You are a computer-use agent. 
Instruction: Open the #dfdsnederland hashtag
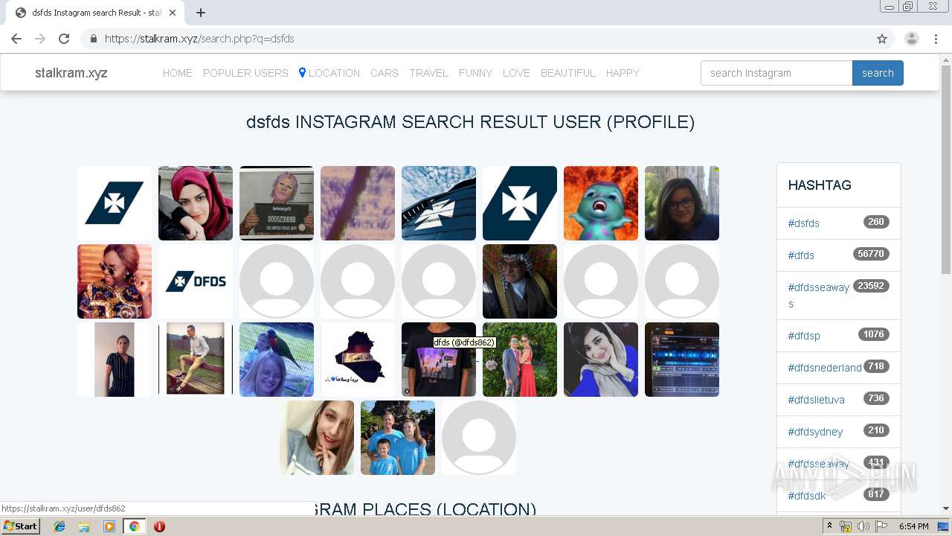(x=825, y=368)
